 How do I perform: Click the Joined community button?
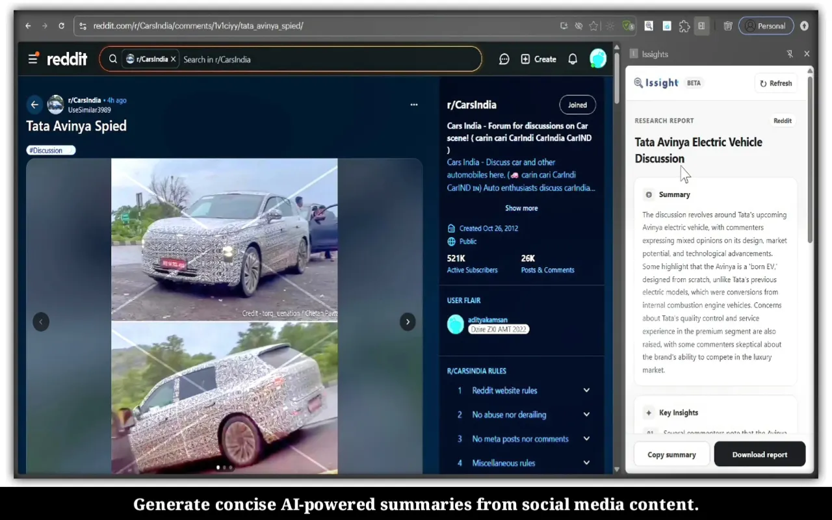[x=577, y=105]
